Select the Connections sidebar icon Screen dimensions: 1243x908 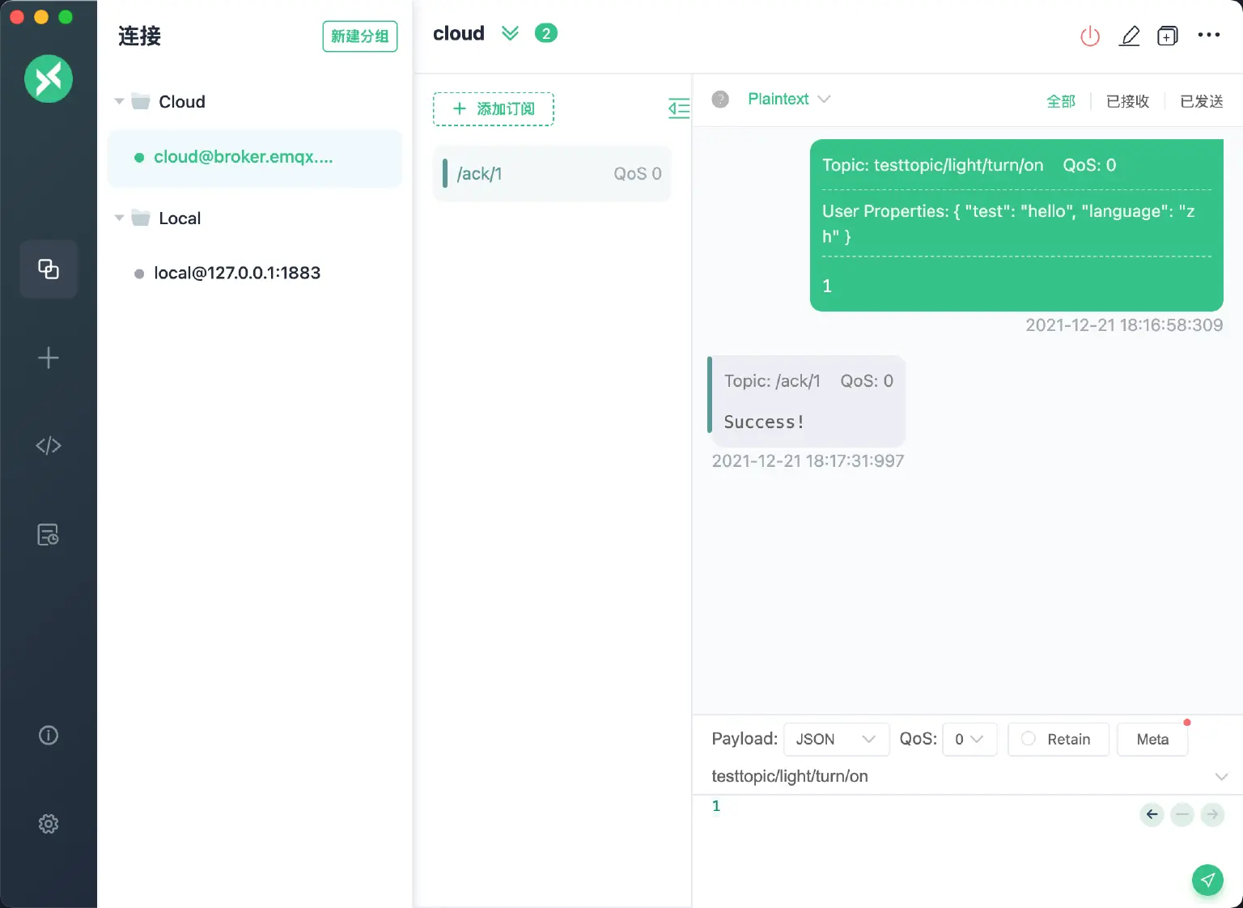pos(49,269)
